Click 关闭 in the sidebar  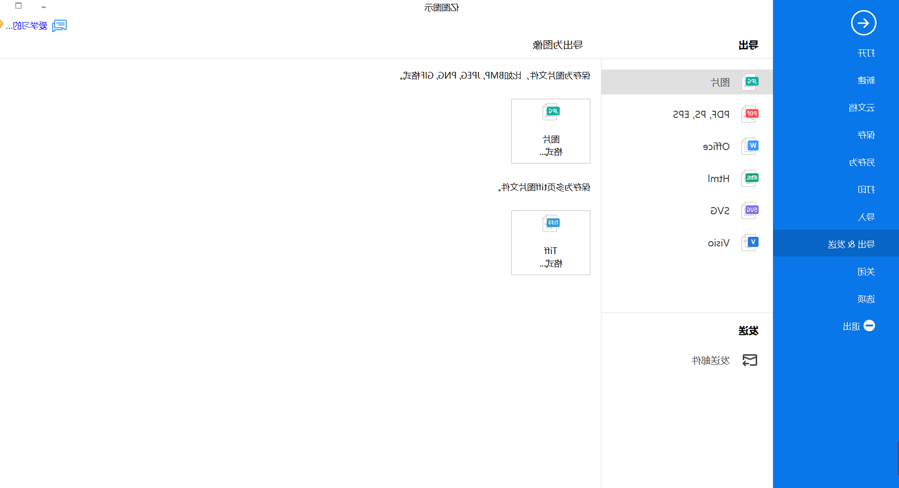click(866, 272)
